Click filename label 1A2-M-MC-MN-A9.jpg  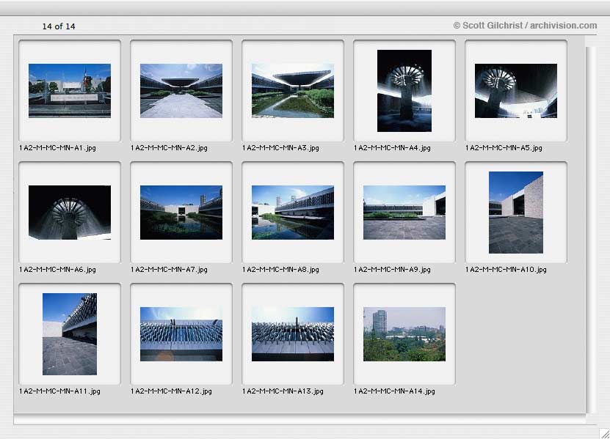click(x=392, y=270)
